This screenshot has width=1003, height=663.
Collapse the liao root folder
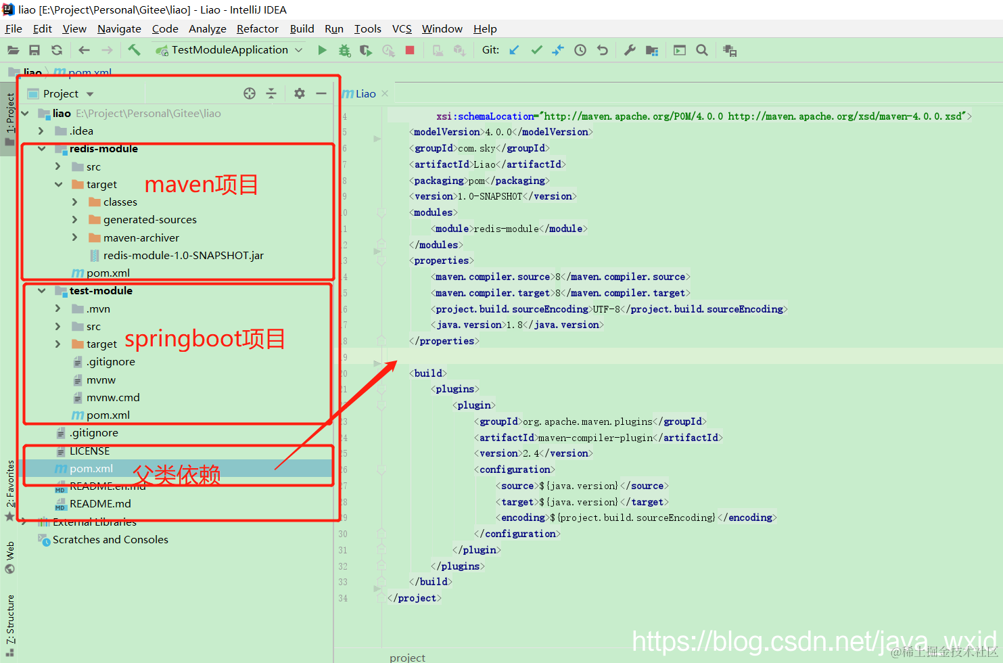26,113
